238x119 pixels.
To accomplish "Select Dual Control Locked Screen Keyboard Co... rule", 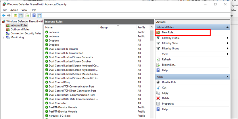I will (x=74, y=66).
